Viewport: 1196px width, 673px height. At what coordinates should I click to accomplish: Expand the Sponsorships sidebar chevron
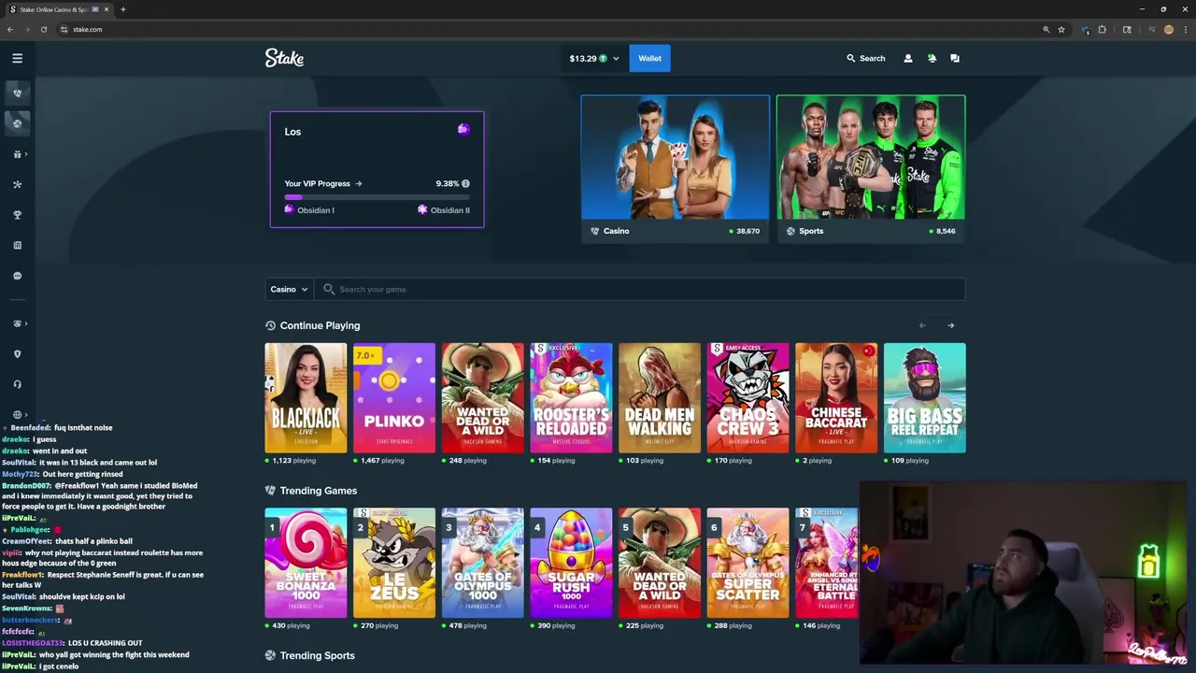click(26, 323)
